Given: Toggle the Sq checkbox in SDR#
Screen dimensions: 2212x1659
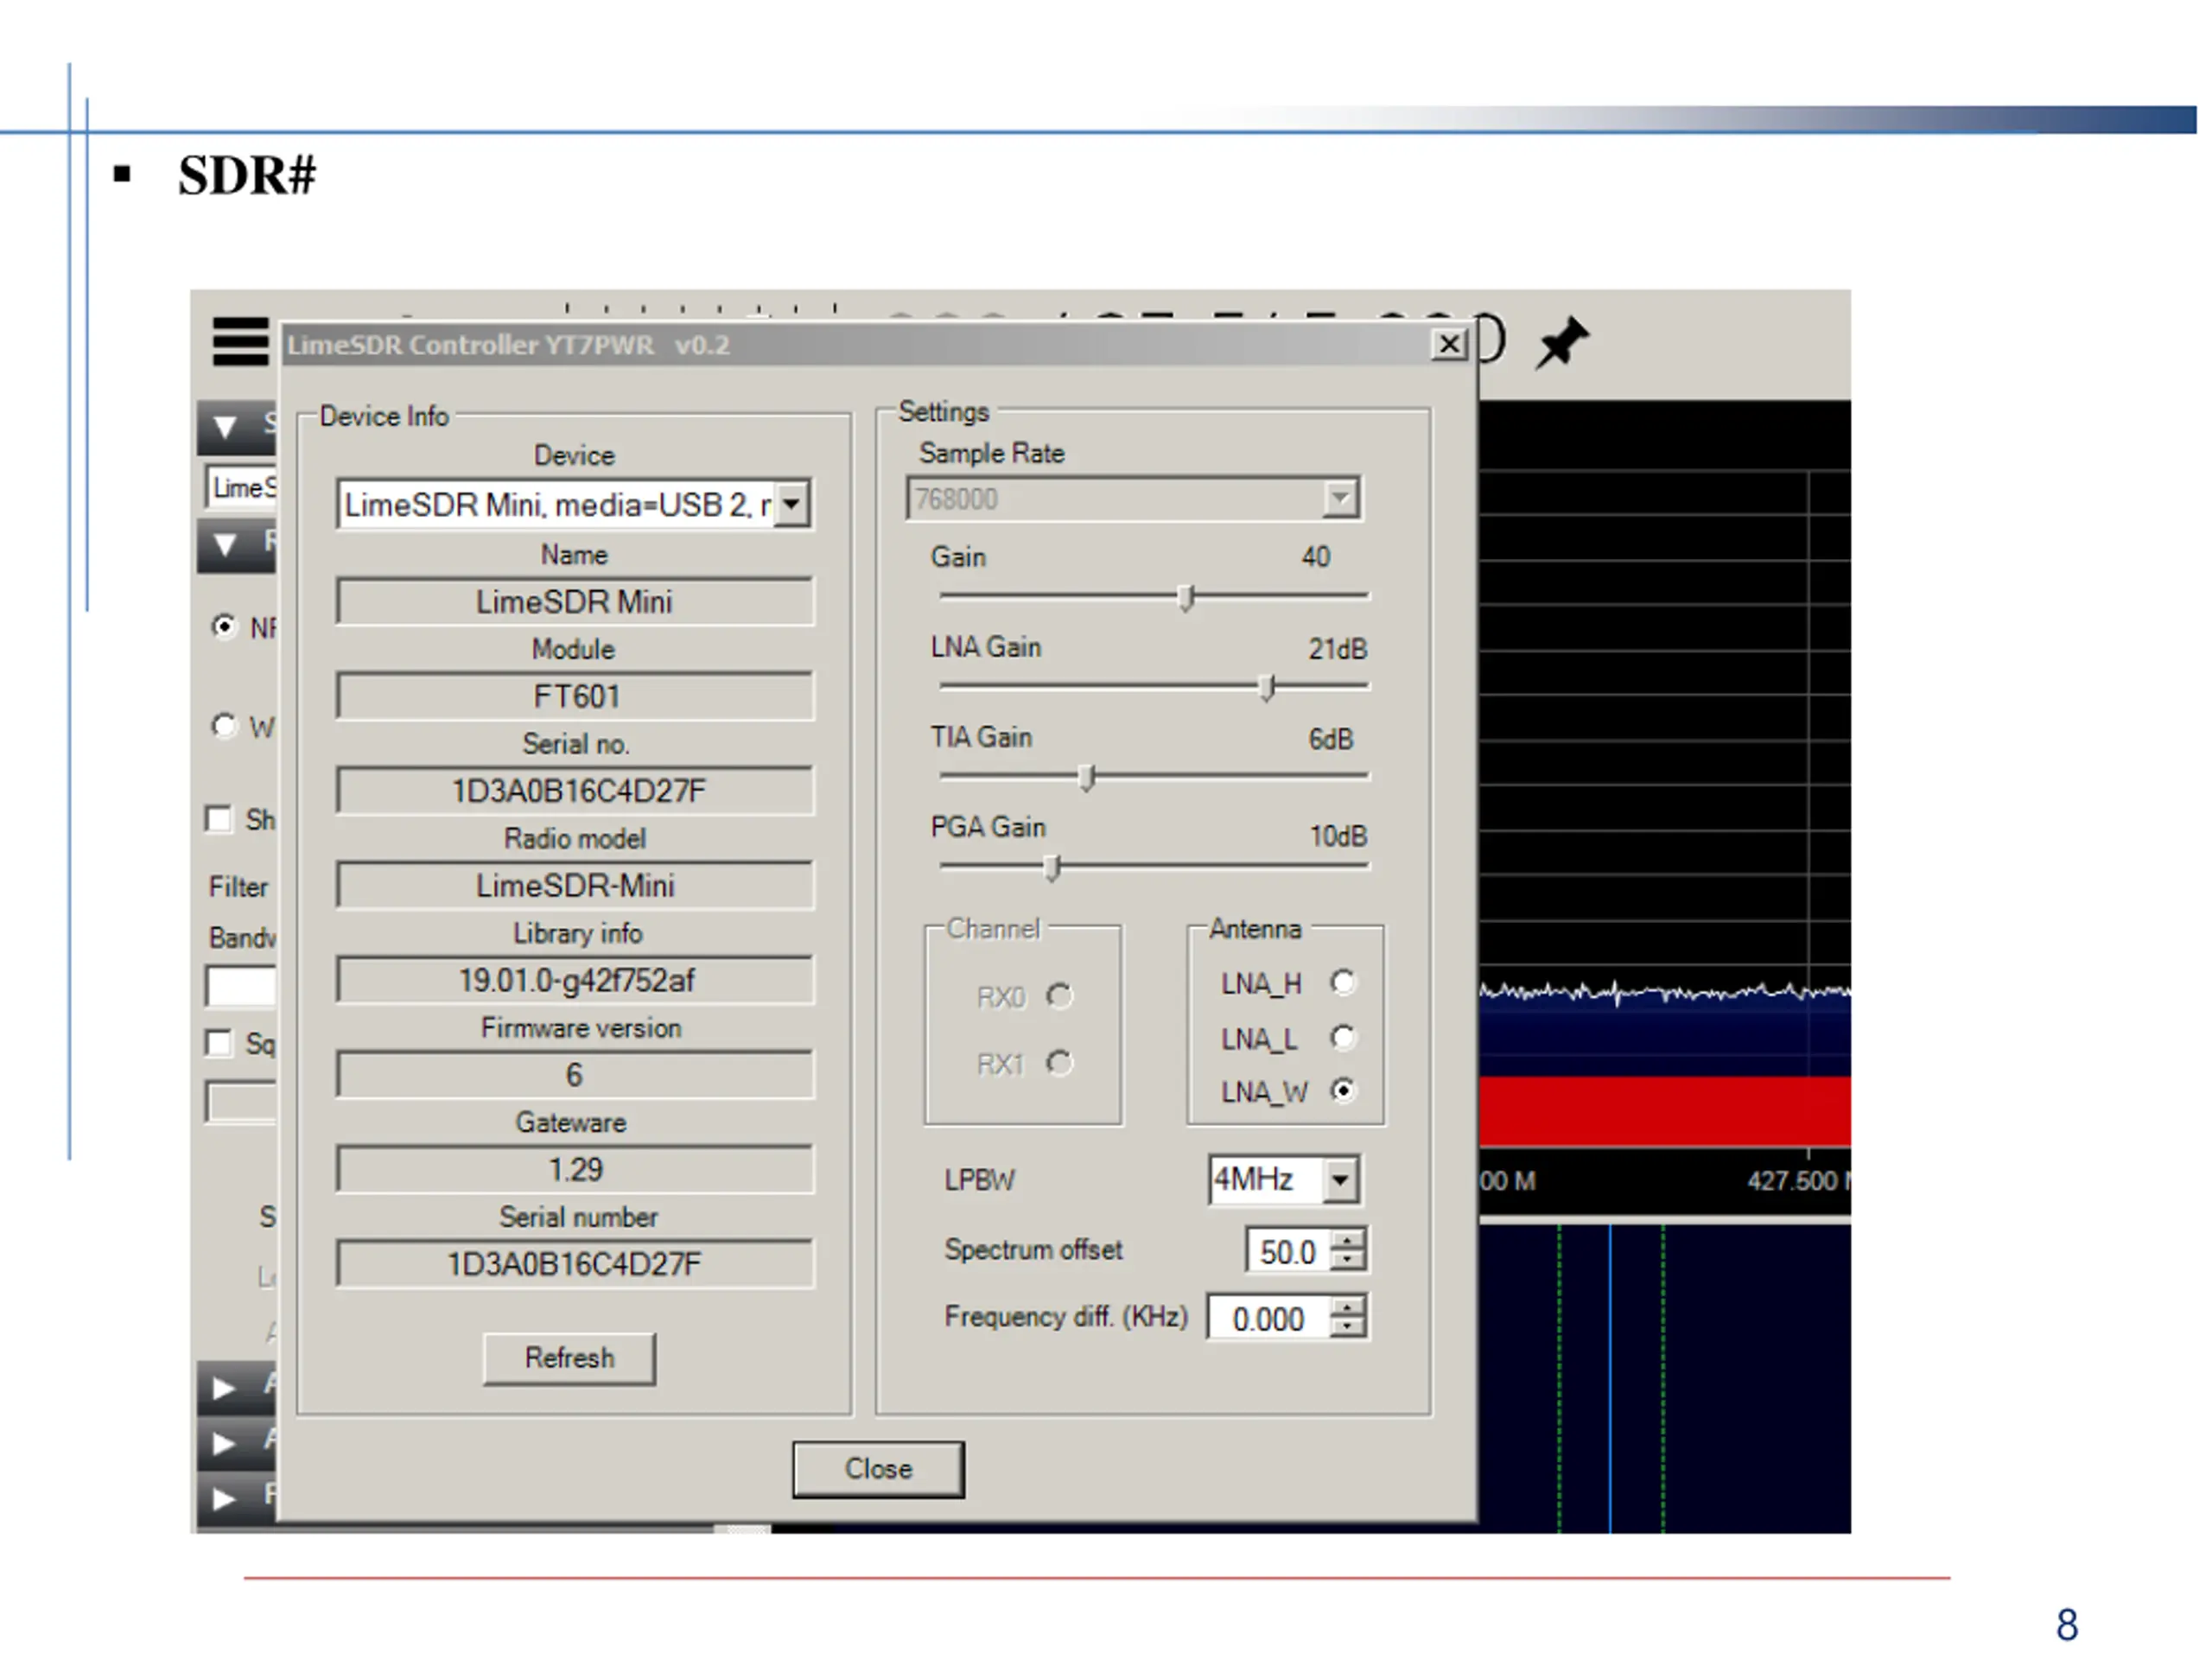Looking at the screenshot, I should 218,1043.
